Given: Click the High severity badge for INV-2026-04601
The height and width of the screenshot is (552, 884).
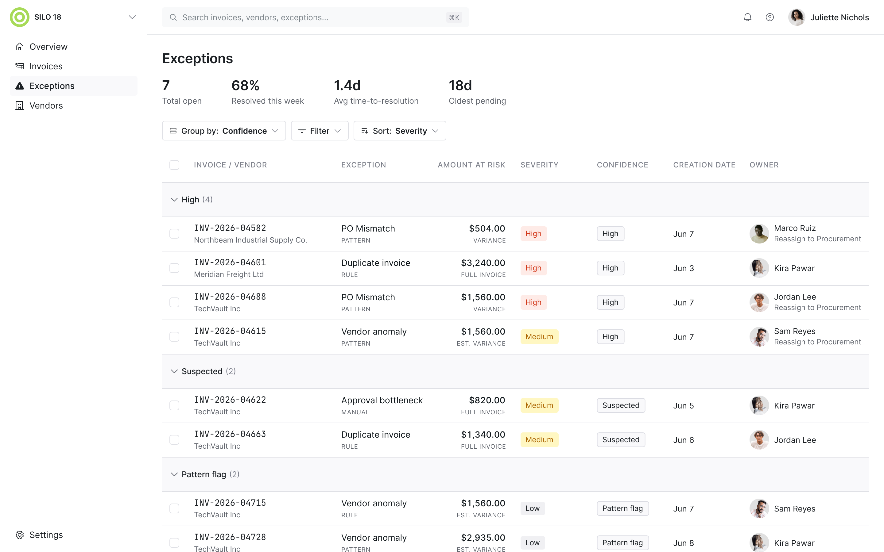Looking at the screenshot, I should coord(533,268).
